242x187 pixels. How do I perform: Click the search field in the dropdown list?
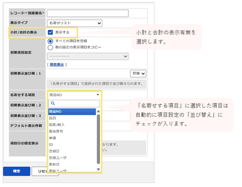click(x=74, y=104)
